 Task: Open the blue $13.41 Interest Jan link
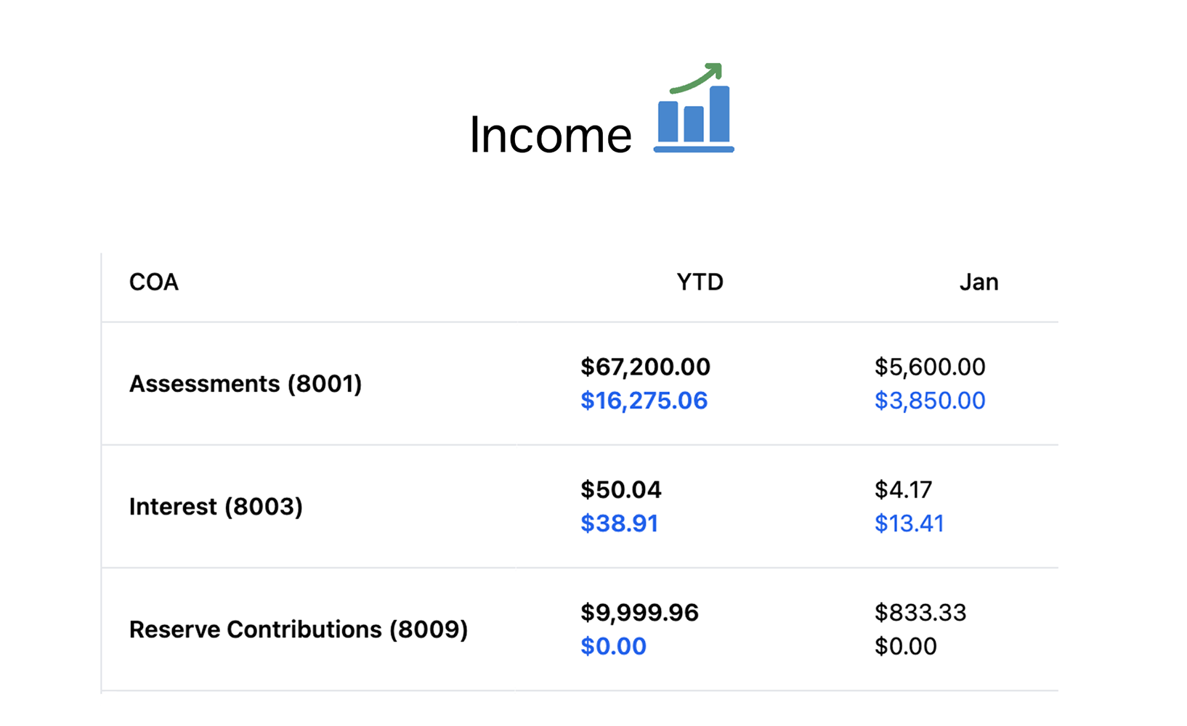point(909,523)
